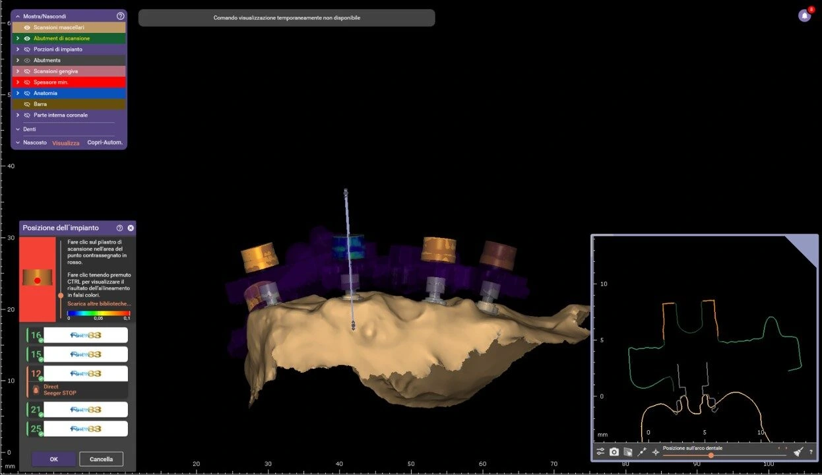This screenshot has height=475, width=822.
Task: Hide the Scansioni mascellari layer
Action: click(27, 28)
